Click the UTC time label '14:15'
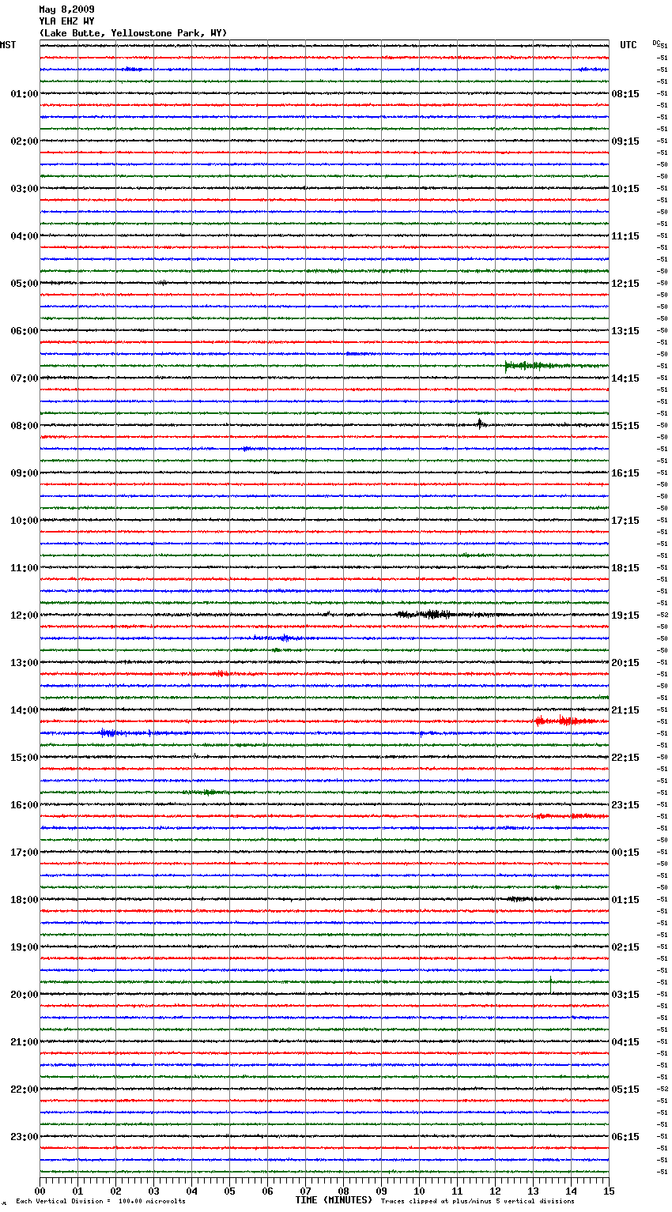The width and height of the screenshot is (672, 1212). 625,378
